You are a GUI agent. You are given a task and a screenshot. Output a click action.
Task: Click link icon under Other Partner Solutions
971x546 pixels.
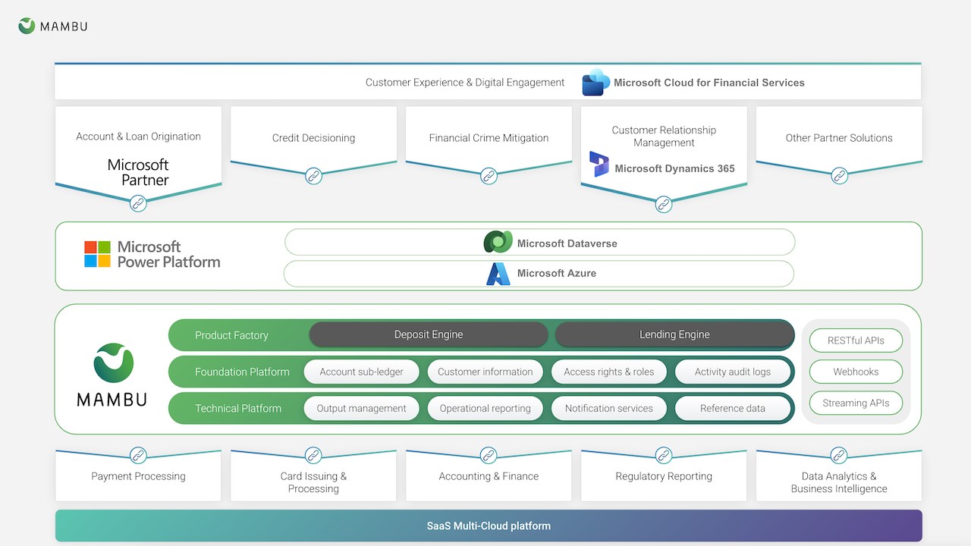pyautogui.click(x=839, y=176)
